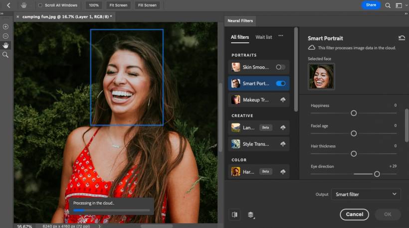The height and width of the screenshot is (228, 409).
Task: Click the Eye direction slider handle
Action: click(377, 174)
